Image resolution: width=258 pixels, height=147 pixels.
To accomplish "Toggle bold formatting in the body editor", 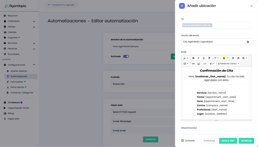I will 193,58.
